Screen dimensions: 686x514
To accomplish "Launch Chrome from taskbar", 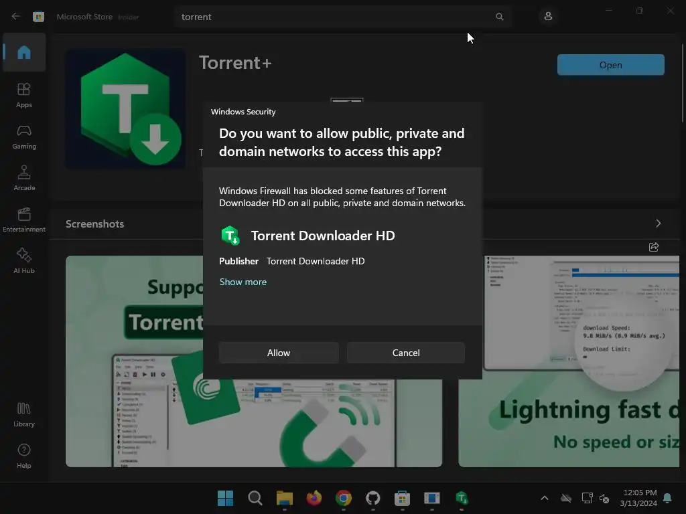I will click(344, 498).
